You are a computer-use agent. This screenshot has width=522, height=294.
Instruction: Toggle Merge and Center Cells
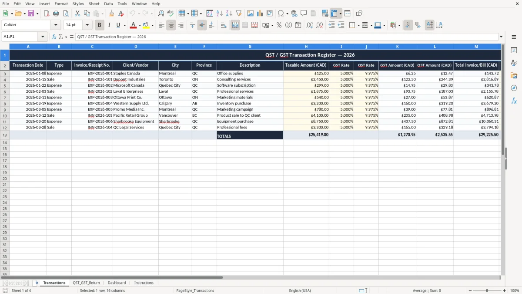[x=235, y=25]
